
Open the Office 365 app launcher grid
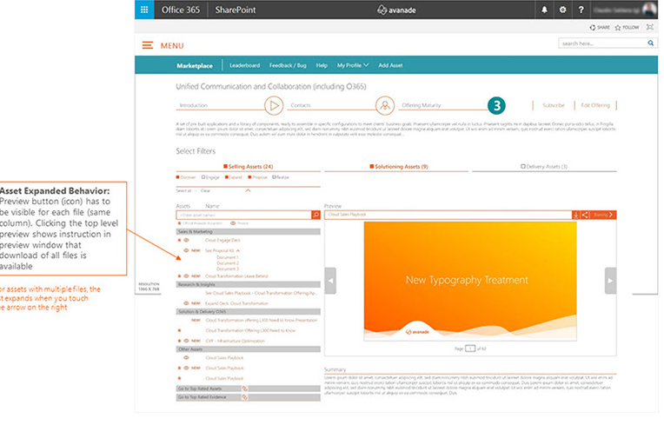point(144,10)
